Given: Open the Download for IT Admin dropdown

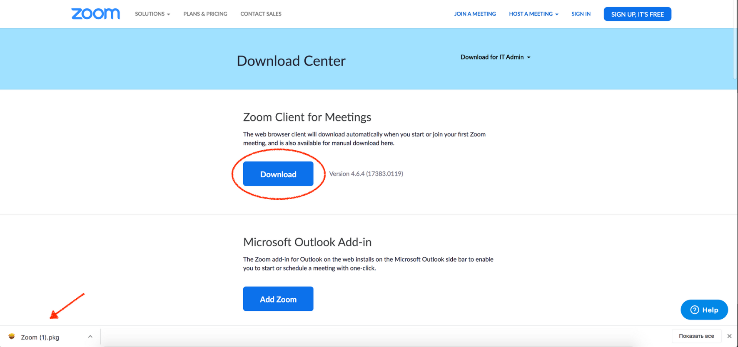Looking at the screenshot, I should [495, 57].
